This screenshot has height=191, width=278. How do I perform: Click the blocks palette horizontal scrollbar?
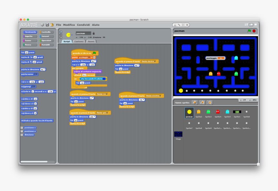coord(34,162)
